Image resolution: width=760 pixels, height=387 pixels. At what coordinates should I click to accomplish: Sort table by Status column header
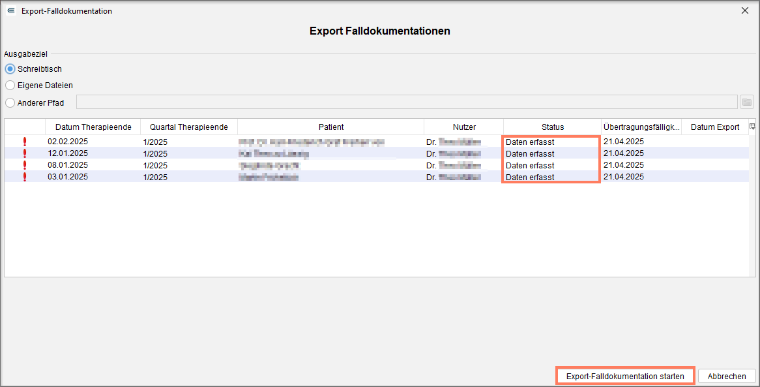[553, 127]
